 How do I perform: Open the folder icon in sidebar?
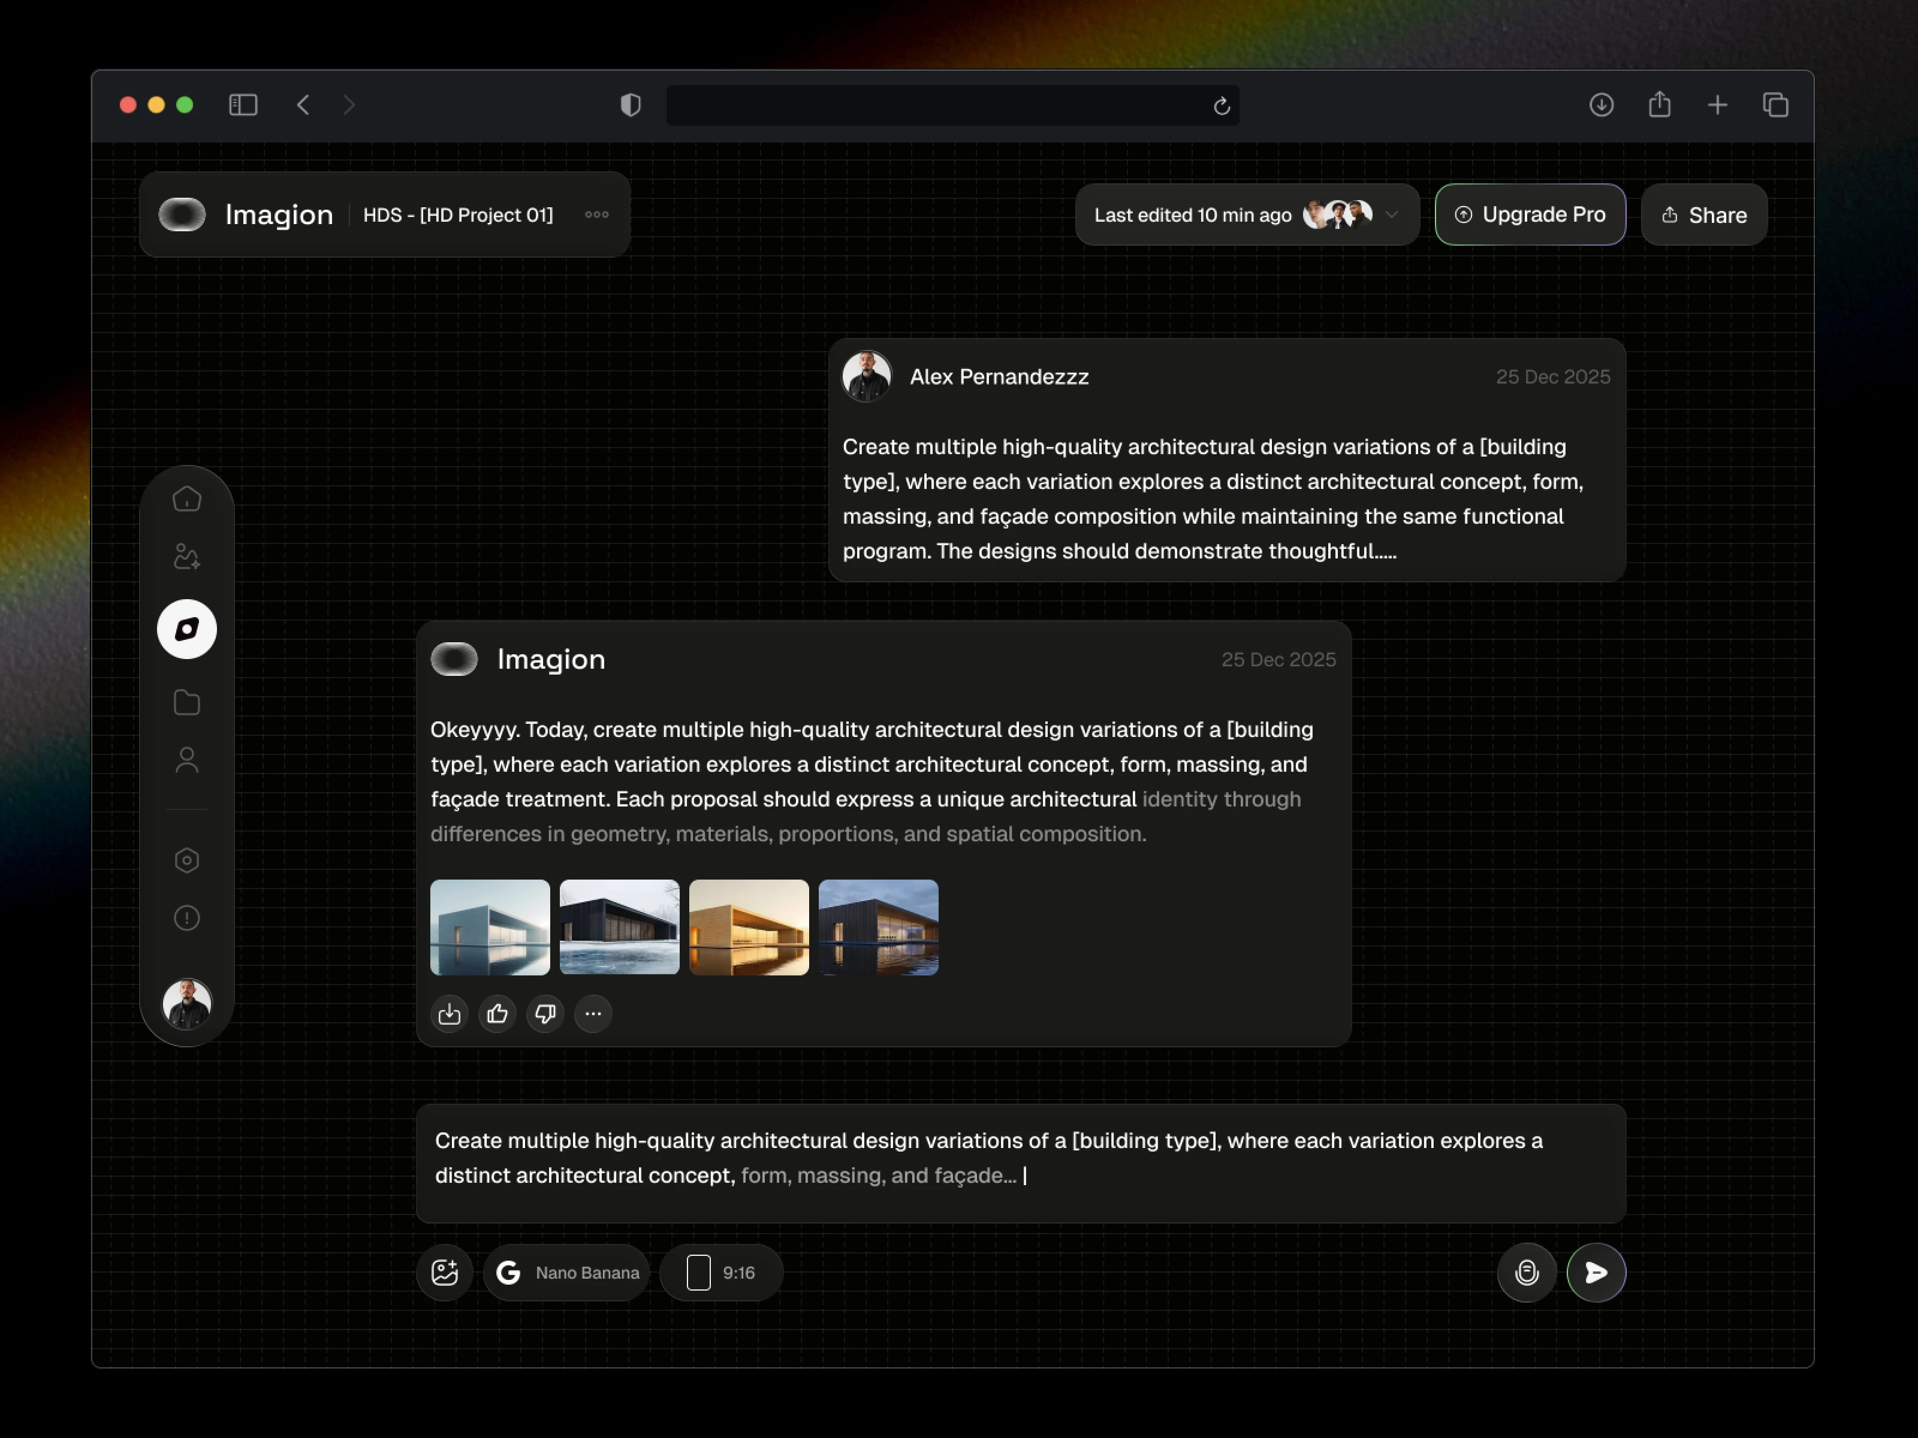tap(186, 702)
